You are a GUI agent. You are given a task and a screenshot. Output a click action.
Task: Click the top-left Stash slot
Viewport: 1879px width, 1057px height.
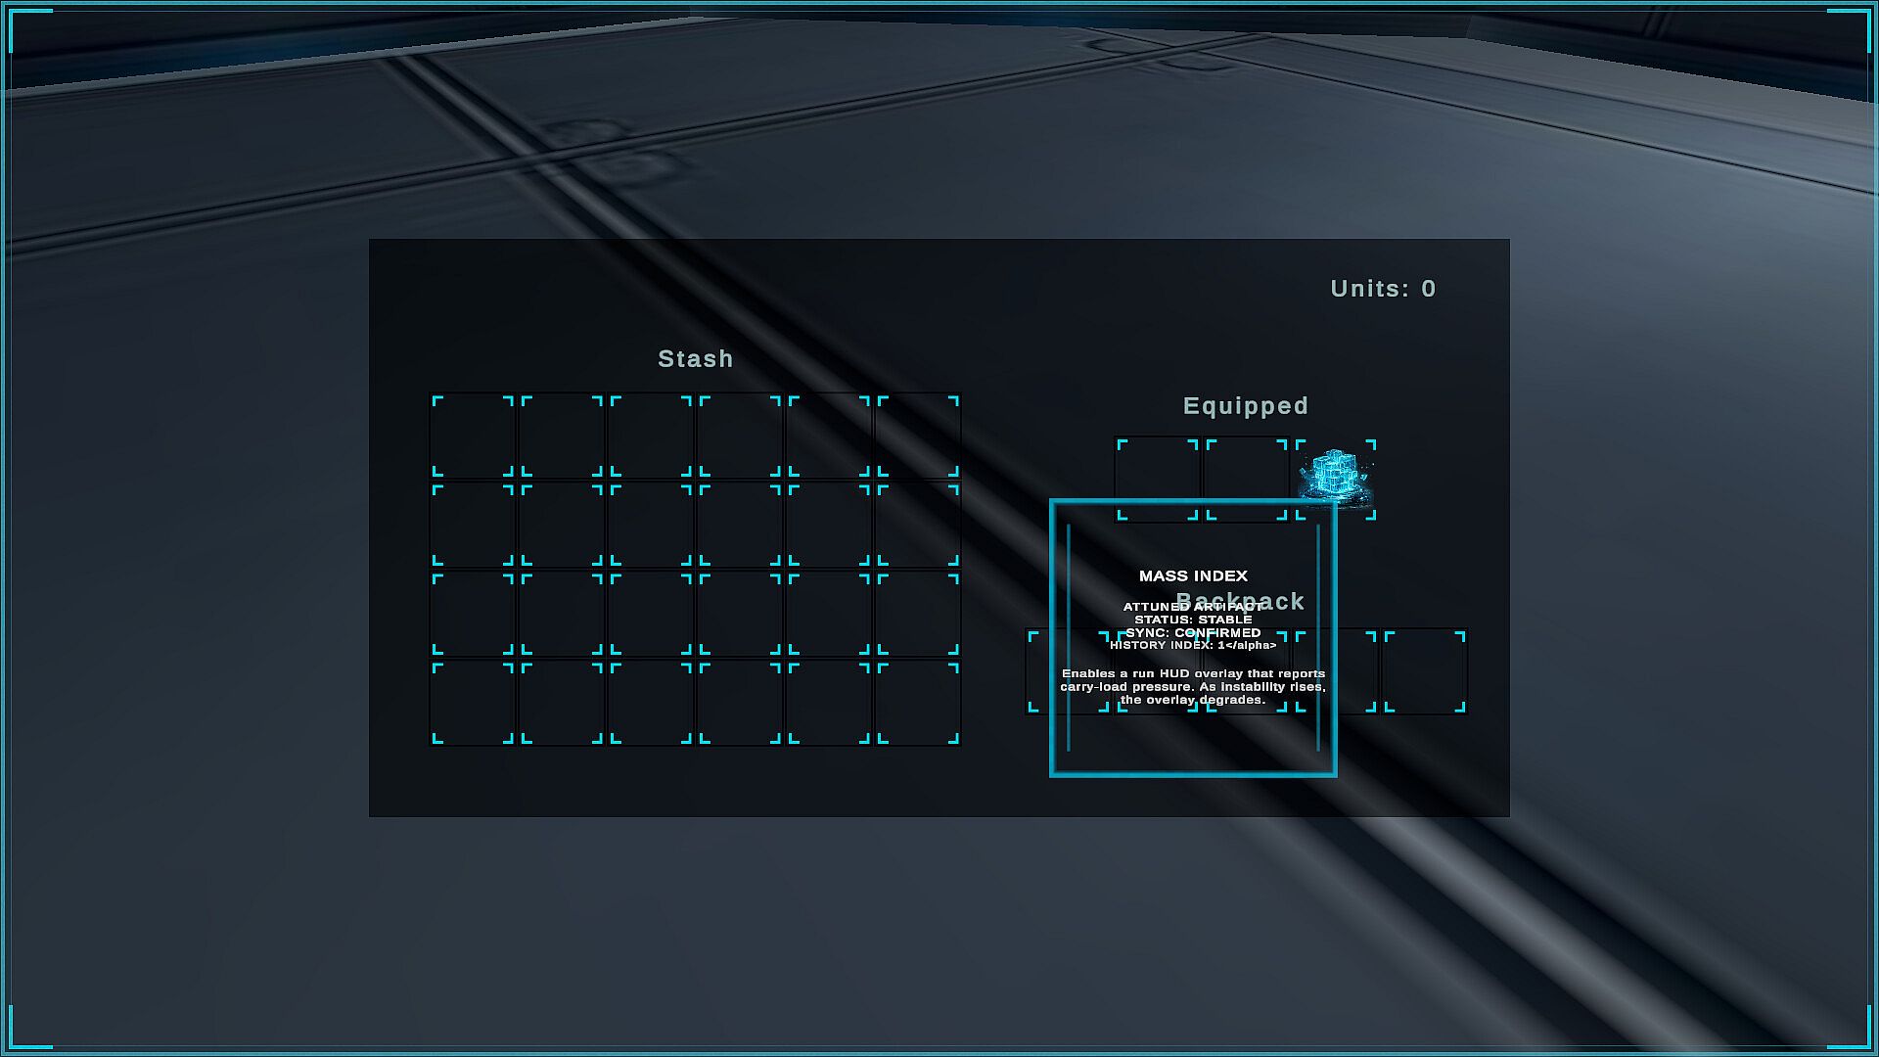(473, 436)
